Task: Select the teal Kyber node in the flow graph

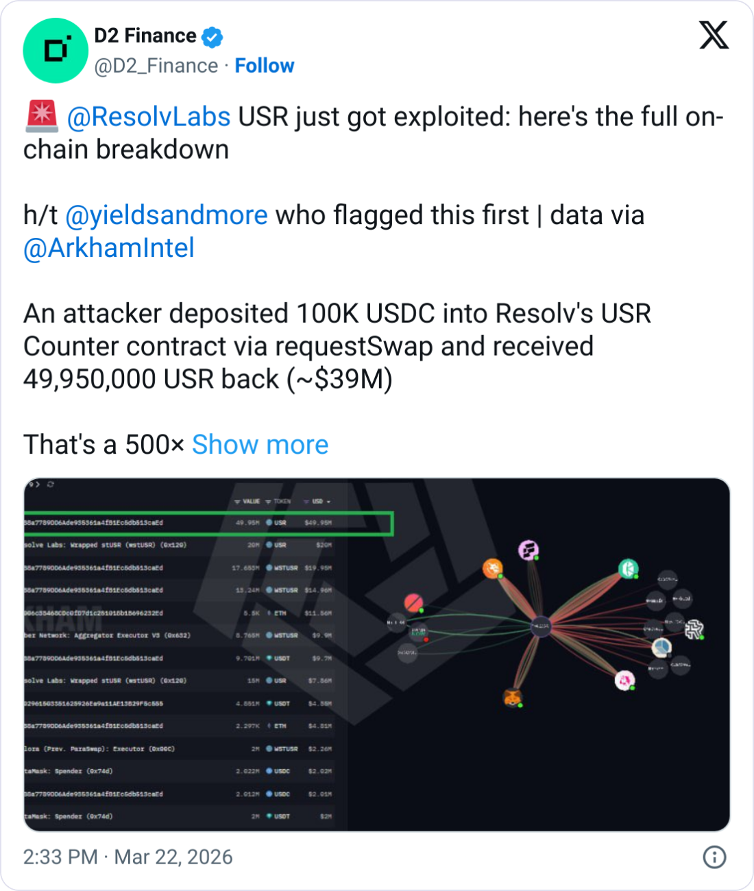Action: click(x=628, y=567)
